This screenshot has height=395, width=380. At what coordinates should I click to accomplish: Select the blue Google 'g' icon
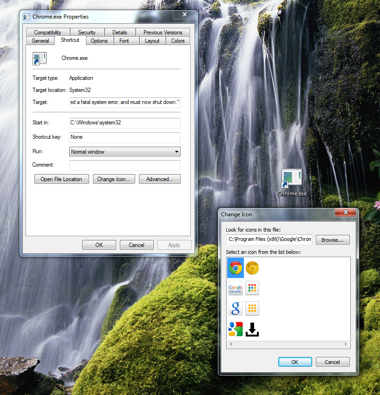tap(235, 308)
